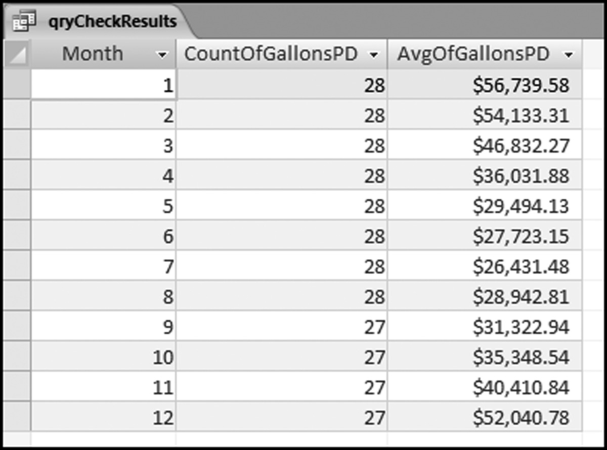Expand the CountOfGallonsPD filter dropdown arrow

point(374,55)
